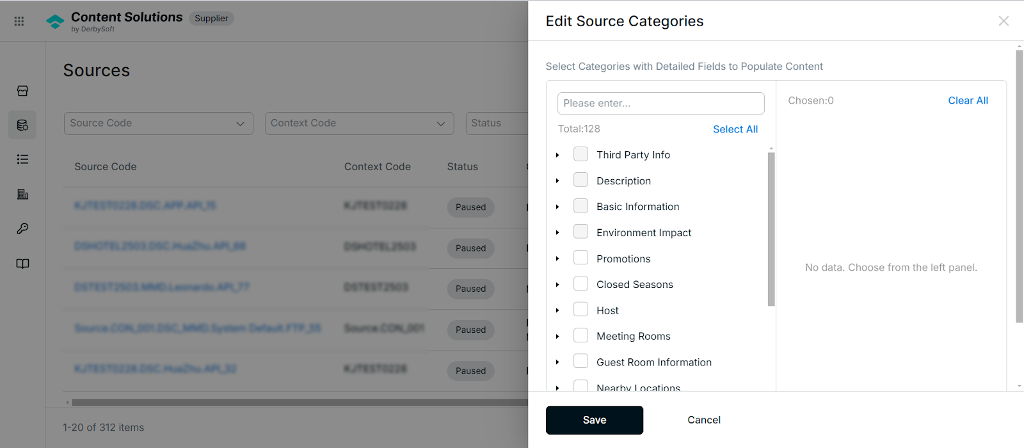Open the store icon in sidebar
This screenshot has width=1024, height=448.
click(22, 91)
